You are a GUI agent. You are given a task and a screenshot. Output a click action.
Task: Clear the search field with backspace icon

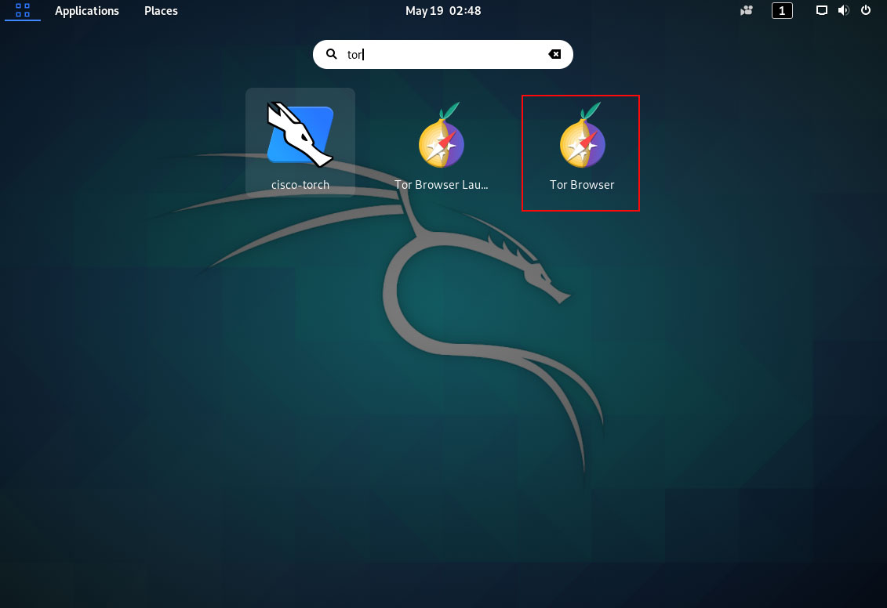pos(554,54)
